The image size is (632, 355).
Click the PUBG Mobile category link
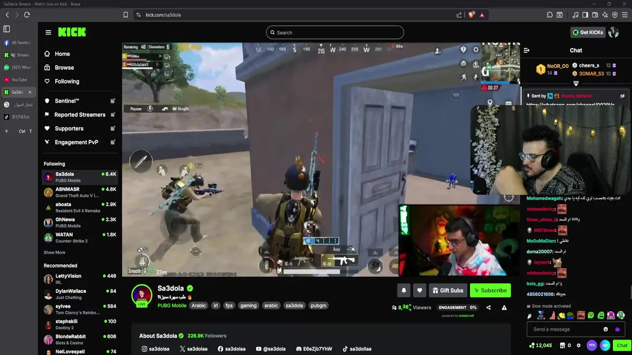[x=172, y=306]
